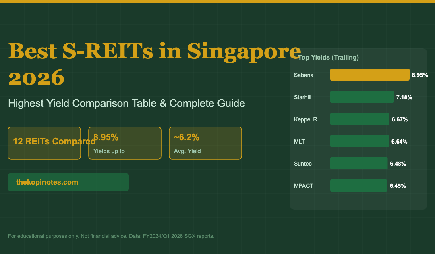Select the '~6.2%' average yield value

[186, 137]
